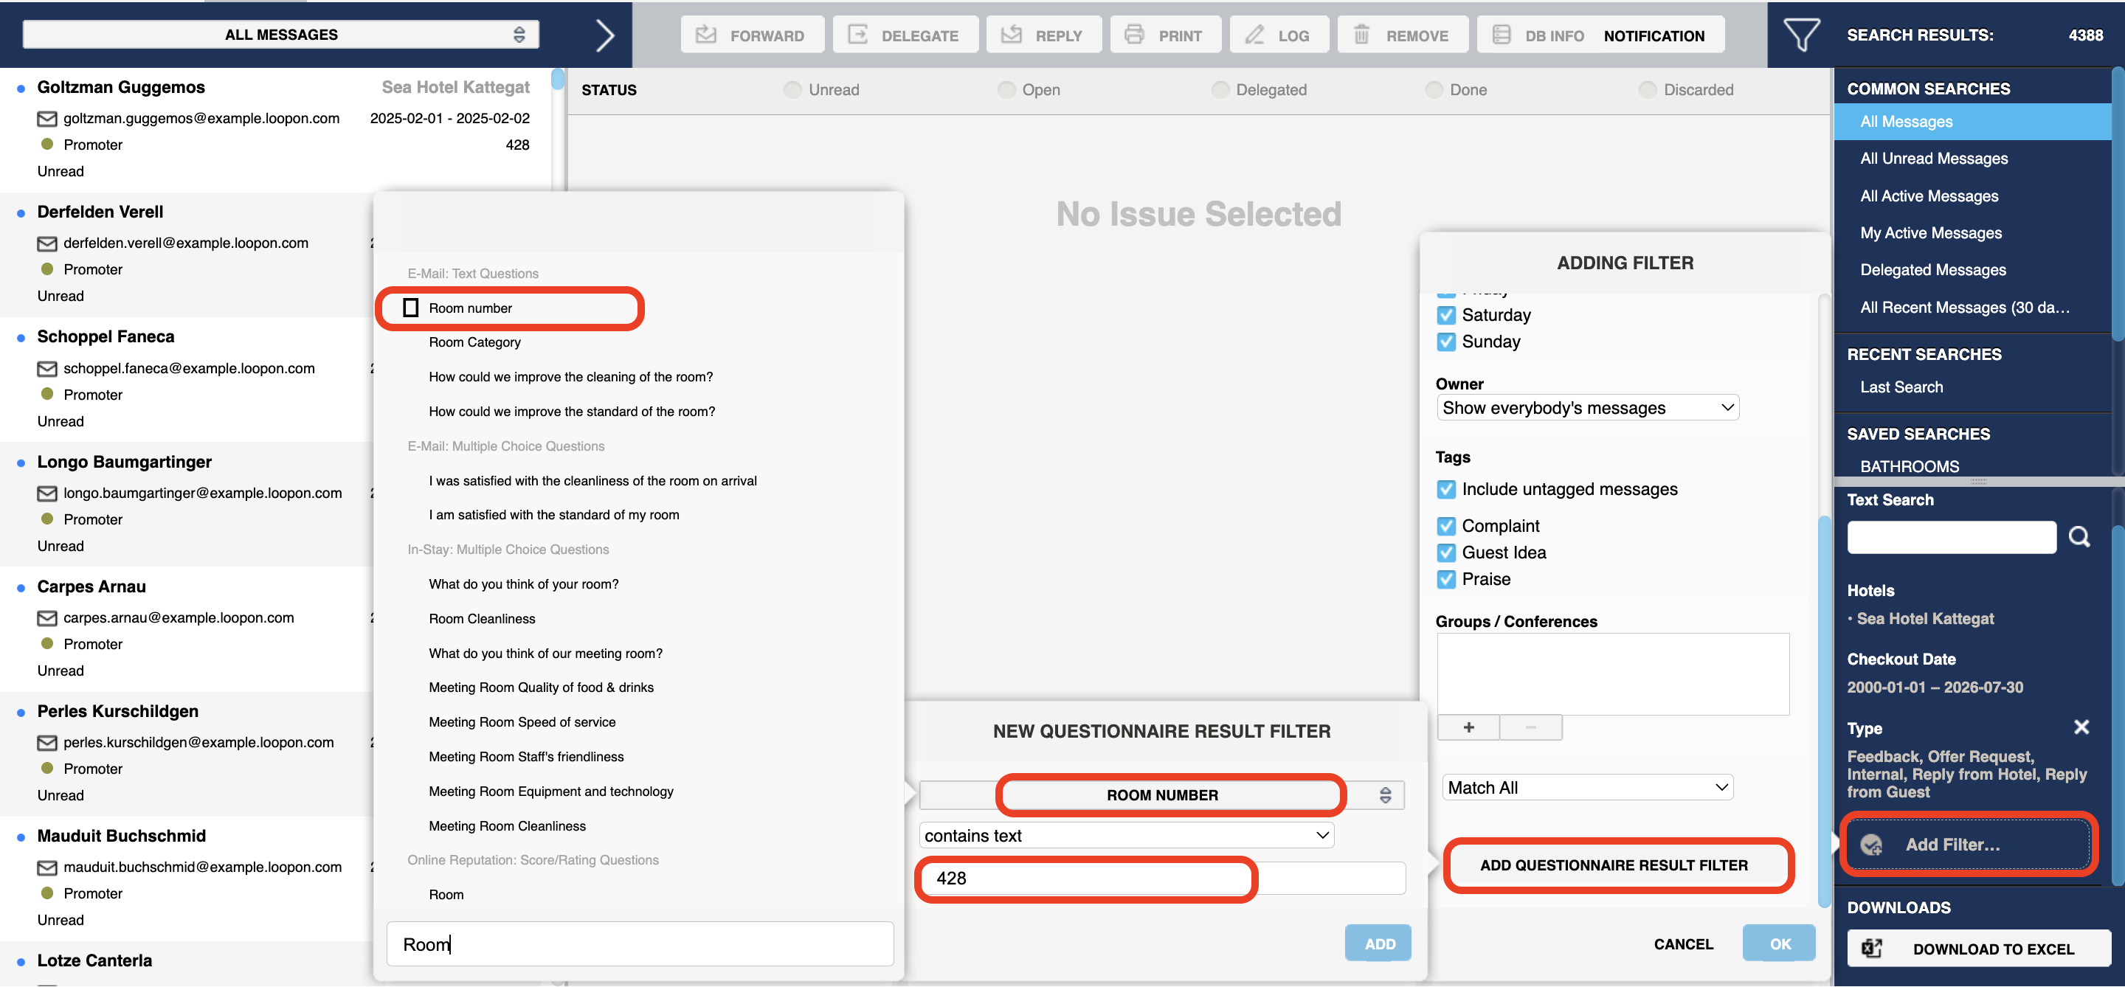This screenshot has height=987, width=2125.
Task: Choose 'Meeting Room Cleanliness' question
Action: click(x=508, y=825)
